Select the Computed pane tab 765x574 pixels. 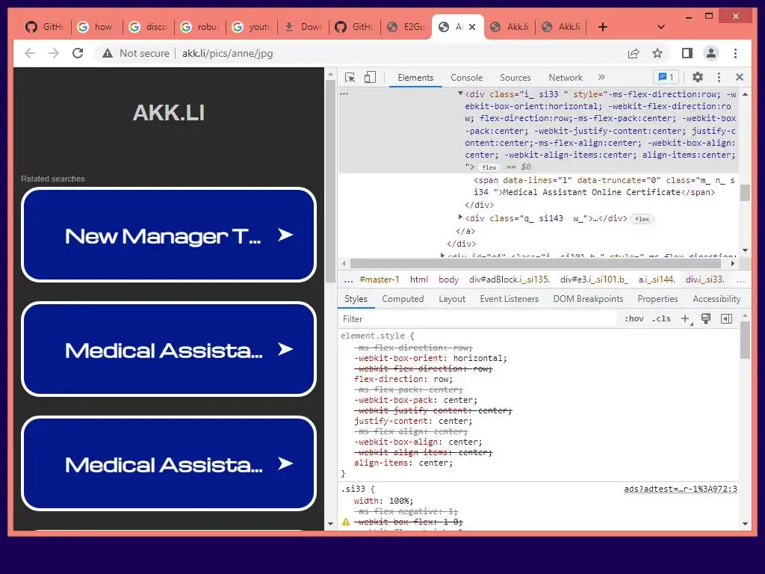pyautogui.click(x=403, y=299)
